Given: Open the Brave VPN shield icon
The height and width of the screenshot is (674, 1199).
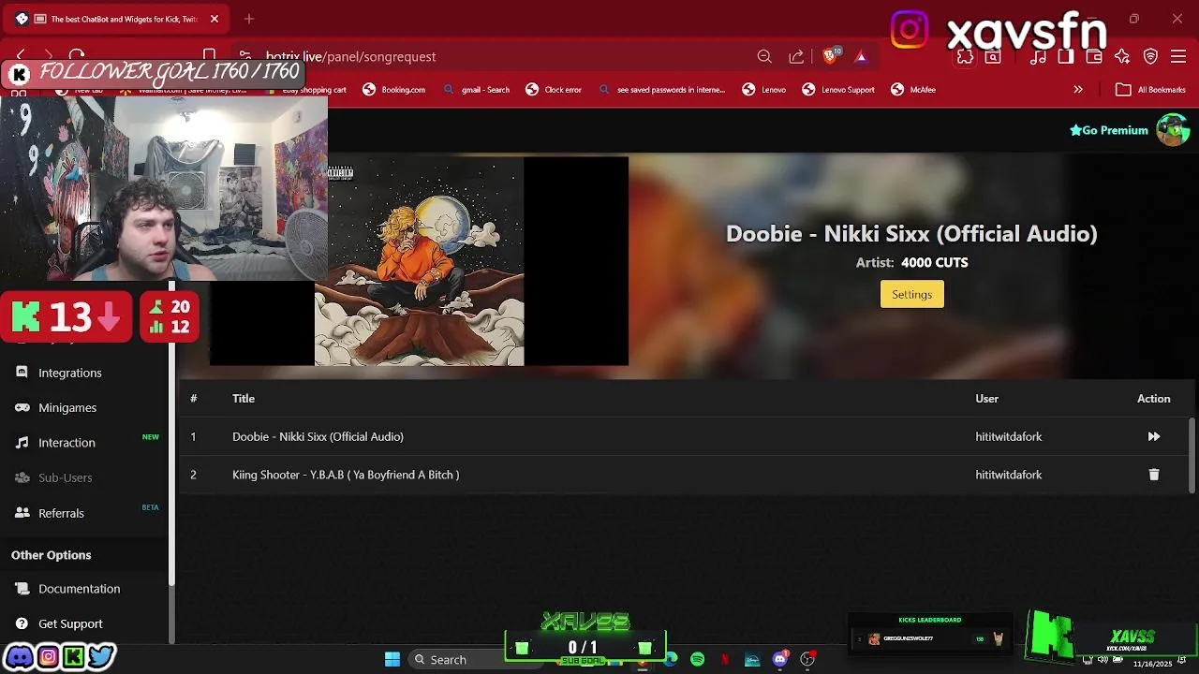Looking at the screenshot, I should click(x=1151, y=56).
